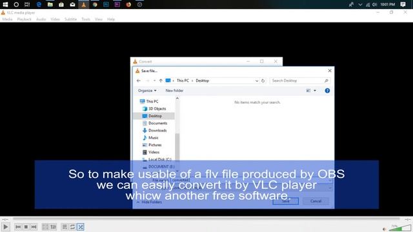Open File Explorer from the taskbar

tap(50, 5)
